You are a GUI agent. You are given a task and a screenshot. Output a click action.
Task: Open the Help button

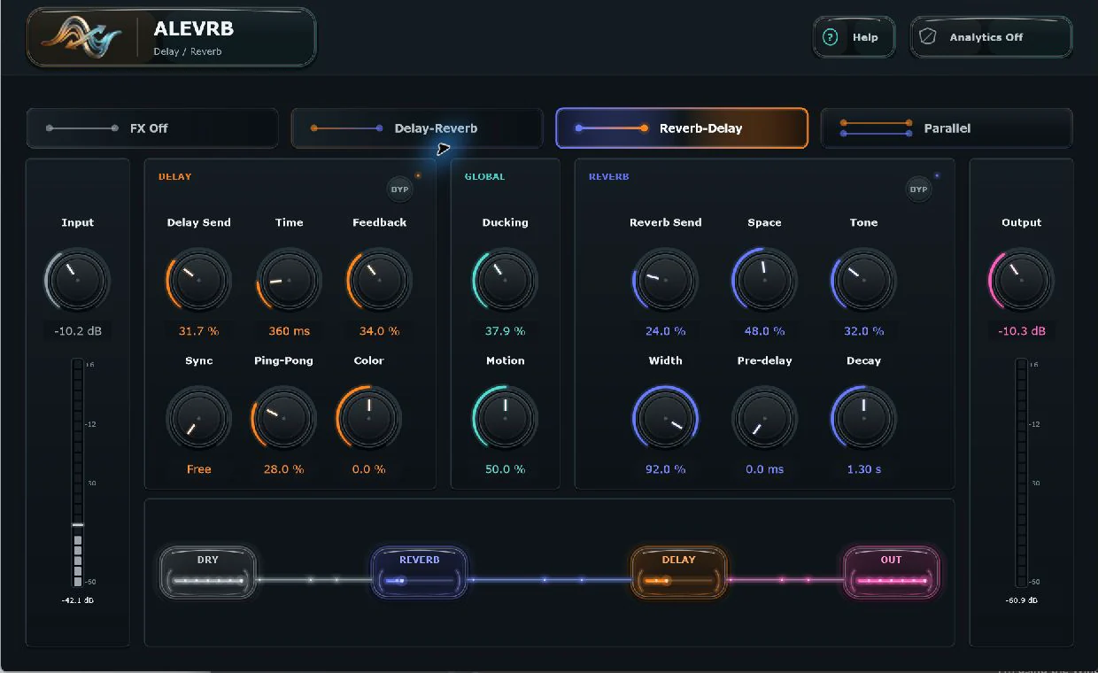[854, 37]
